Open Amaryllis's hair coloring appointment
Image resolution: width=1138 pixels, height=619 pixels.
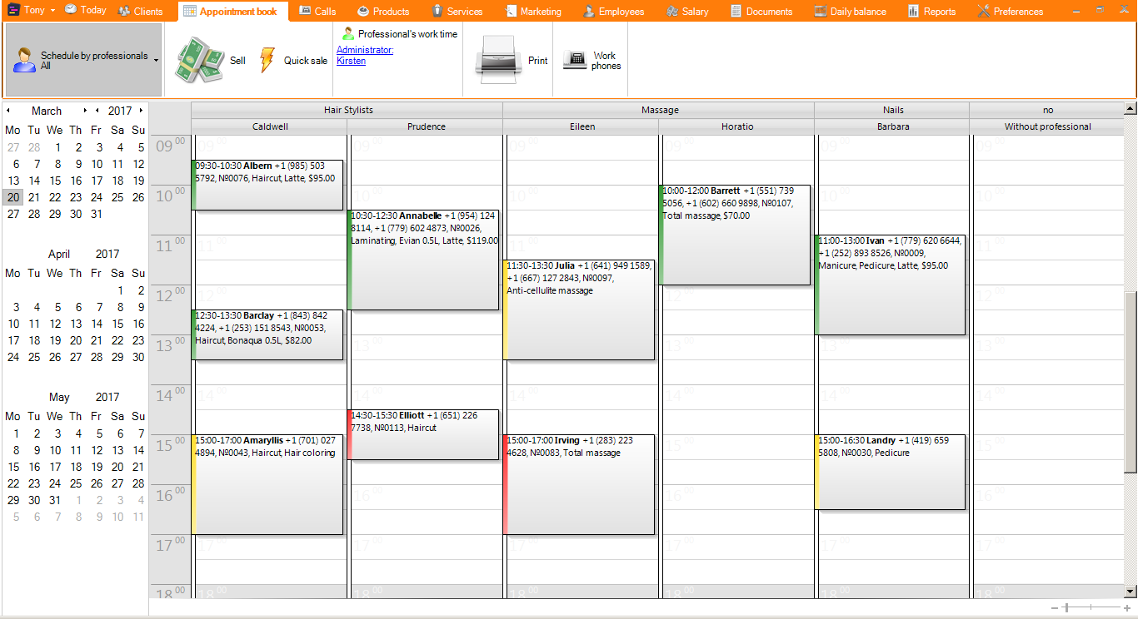click(x=267, y=484)
